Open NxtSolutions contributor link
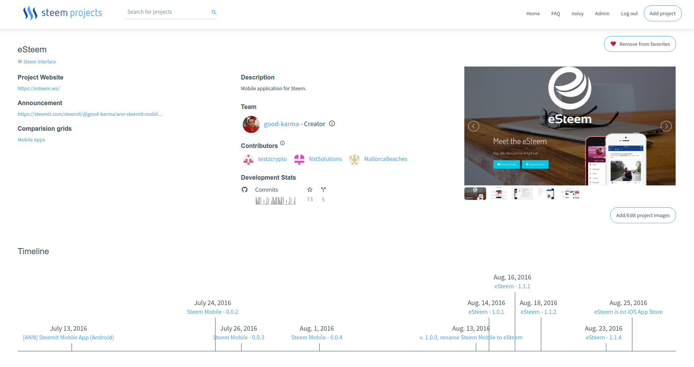This screenshot has width=694, height=367. [325, 159]
